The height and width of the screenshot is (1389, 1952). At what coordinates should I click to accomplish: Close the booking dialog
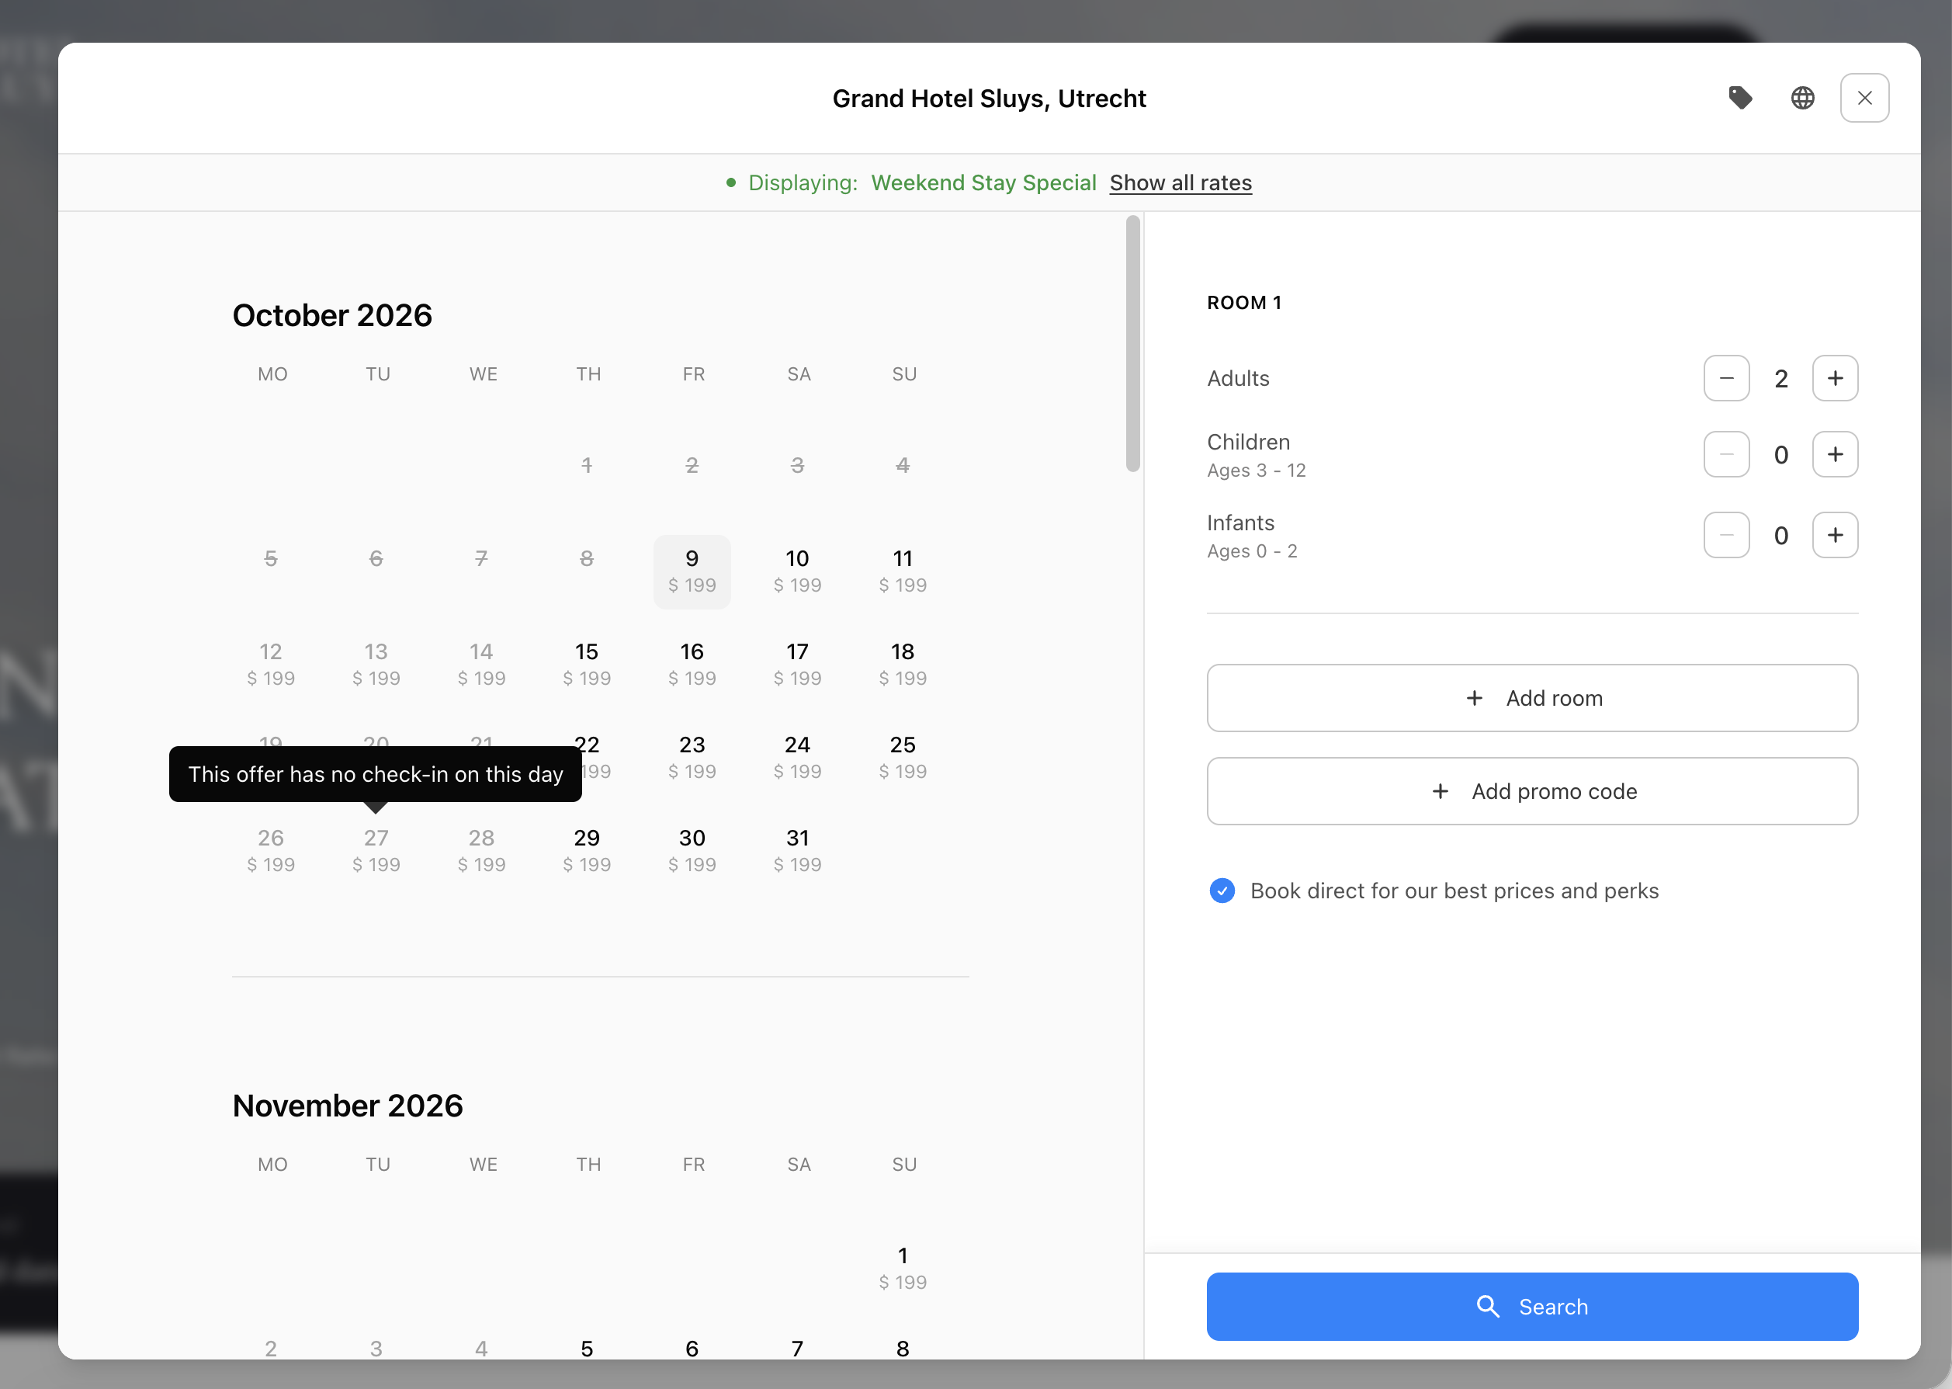pyautogui.click(x=1865, y=98)
